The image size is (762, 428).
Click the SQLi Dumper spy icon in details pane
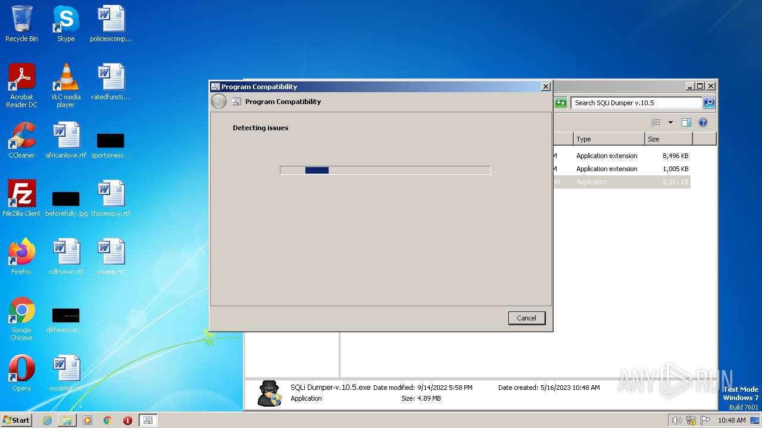pos(270,394)
